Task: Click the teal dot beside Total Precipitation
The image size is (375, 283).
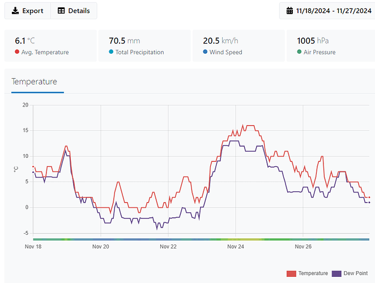Action: (x=111, y=52)
